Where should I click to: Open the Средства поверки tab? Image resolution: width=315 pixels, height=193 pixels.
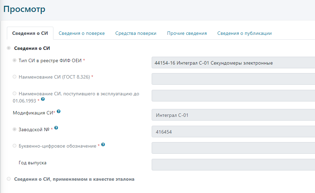(x=136, y=33)
